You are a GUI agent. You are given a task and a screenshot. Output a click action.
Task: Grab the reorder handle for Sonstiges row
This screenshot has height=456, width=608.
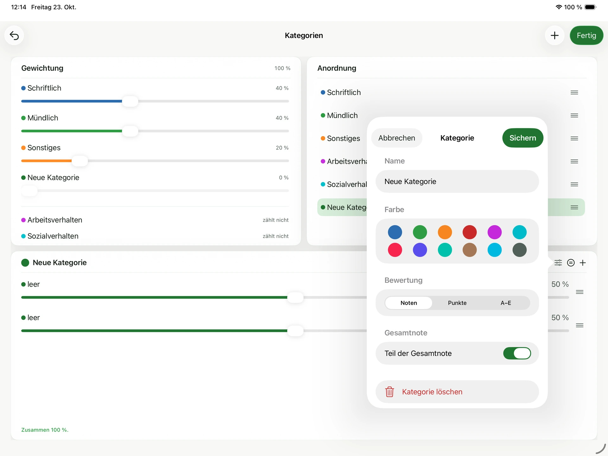[x=574, y=138]
